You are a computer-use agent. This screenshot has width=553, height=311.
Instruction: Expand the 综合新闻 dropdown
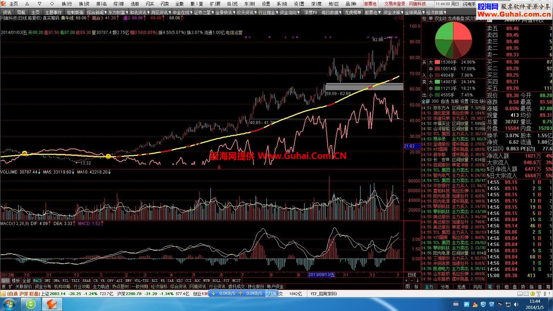click(x=96, y=12)
